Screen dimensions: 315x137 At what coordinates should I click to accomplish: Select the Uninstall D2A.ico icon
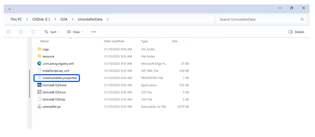point(39,92)
